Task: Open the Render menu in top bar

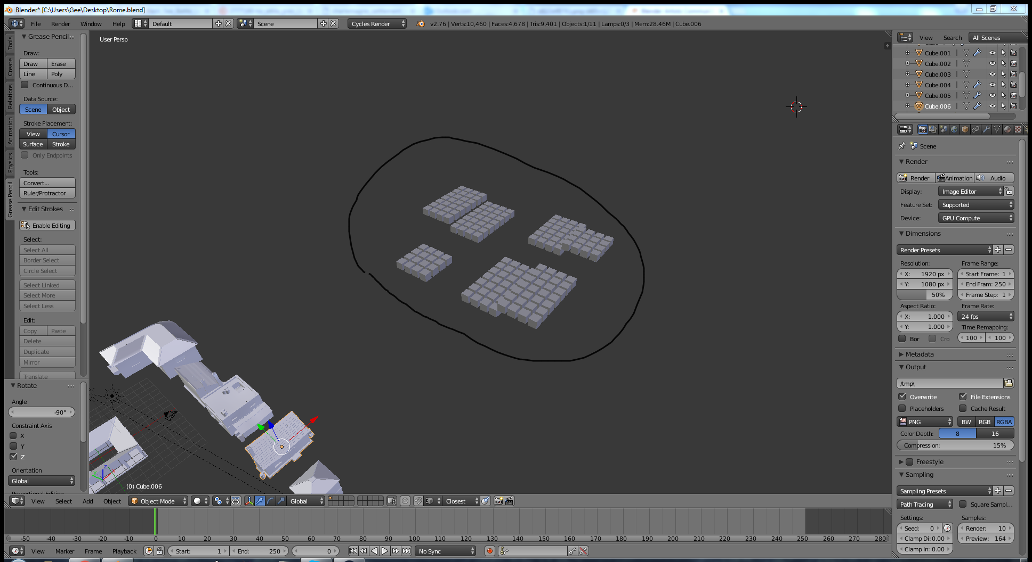Action: [x=61, y=23]
